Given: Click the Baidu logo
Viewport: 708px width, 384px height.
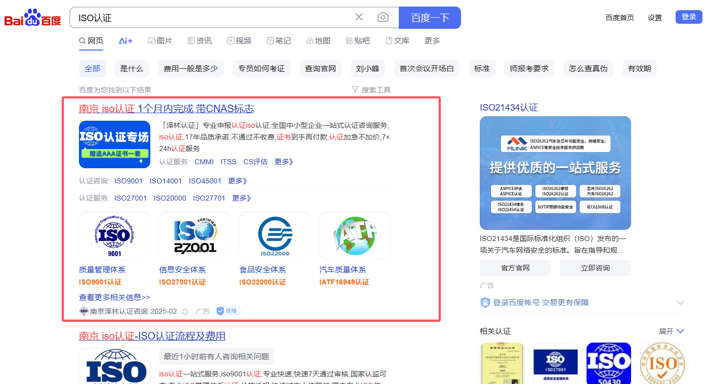Looking at the screenshot, I should 32,18.
